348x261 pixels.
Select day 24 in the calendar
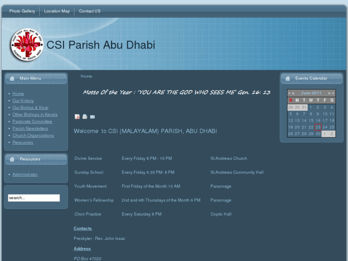pos(325,127)
